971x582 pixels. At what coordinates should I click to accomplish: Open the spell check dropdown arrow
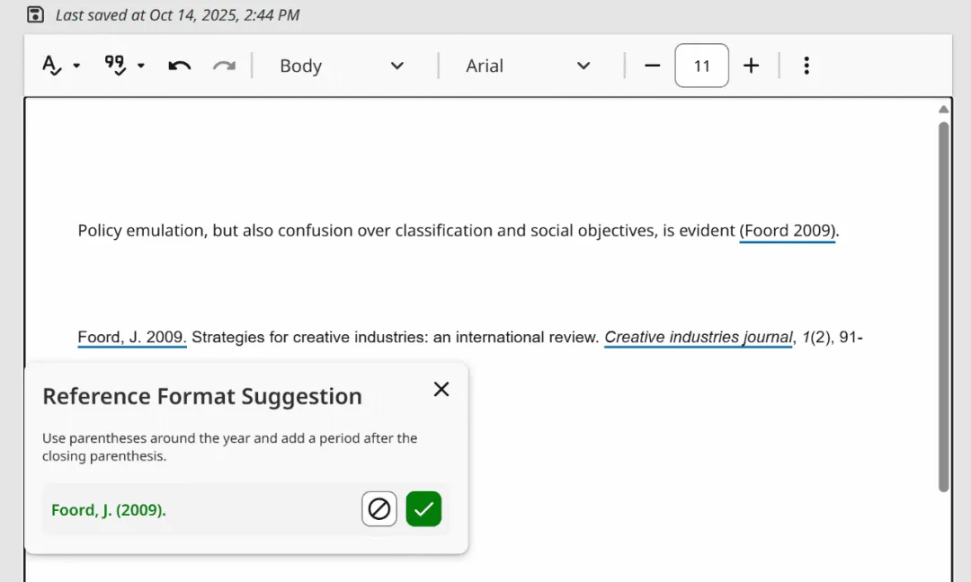(76, 66)
